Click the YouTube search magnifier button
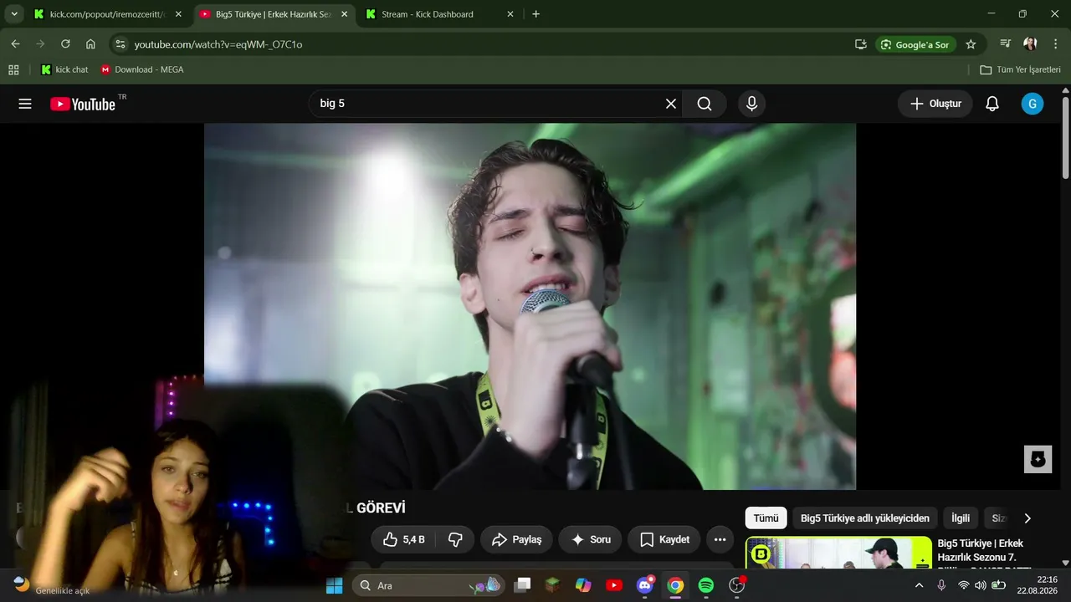This screenshot has height=602, width=1071. pos(705,104)
